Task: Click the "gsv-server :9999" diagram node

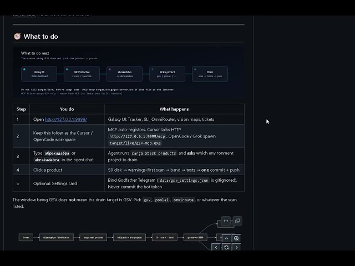Action: [195, 237]
